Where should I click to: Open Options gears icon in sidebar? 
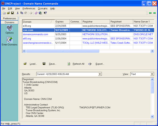(9, 28)
